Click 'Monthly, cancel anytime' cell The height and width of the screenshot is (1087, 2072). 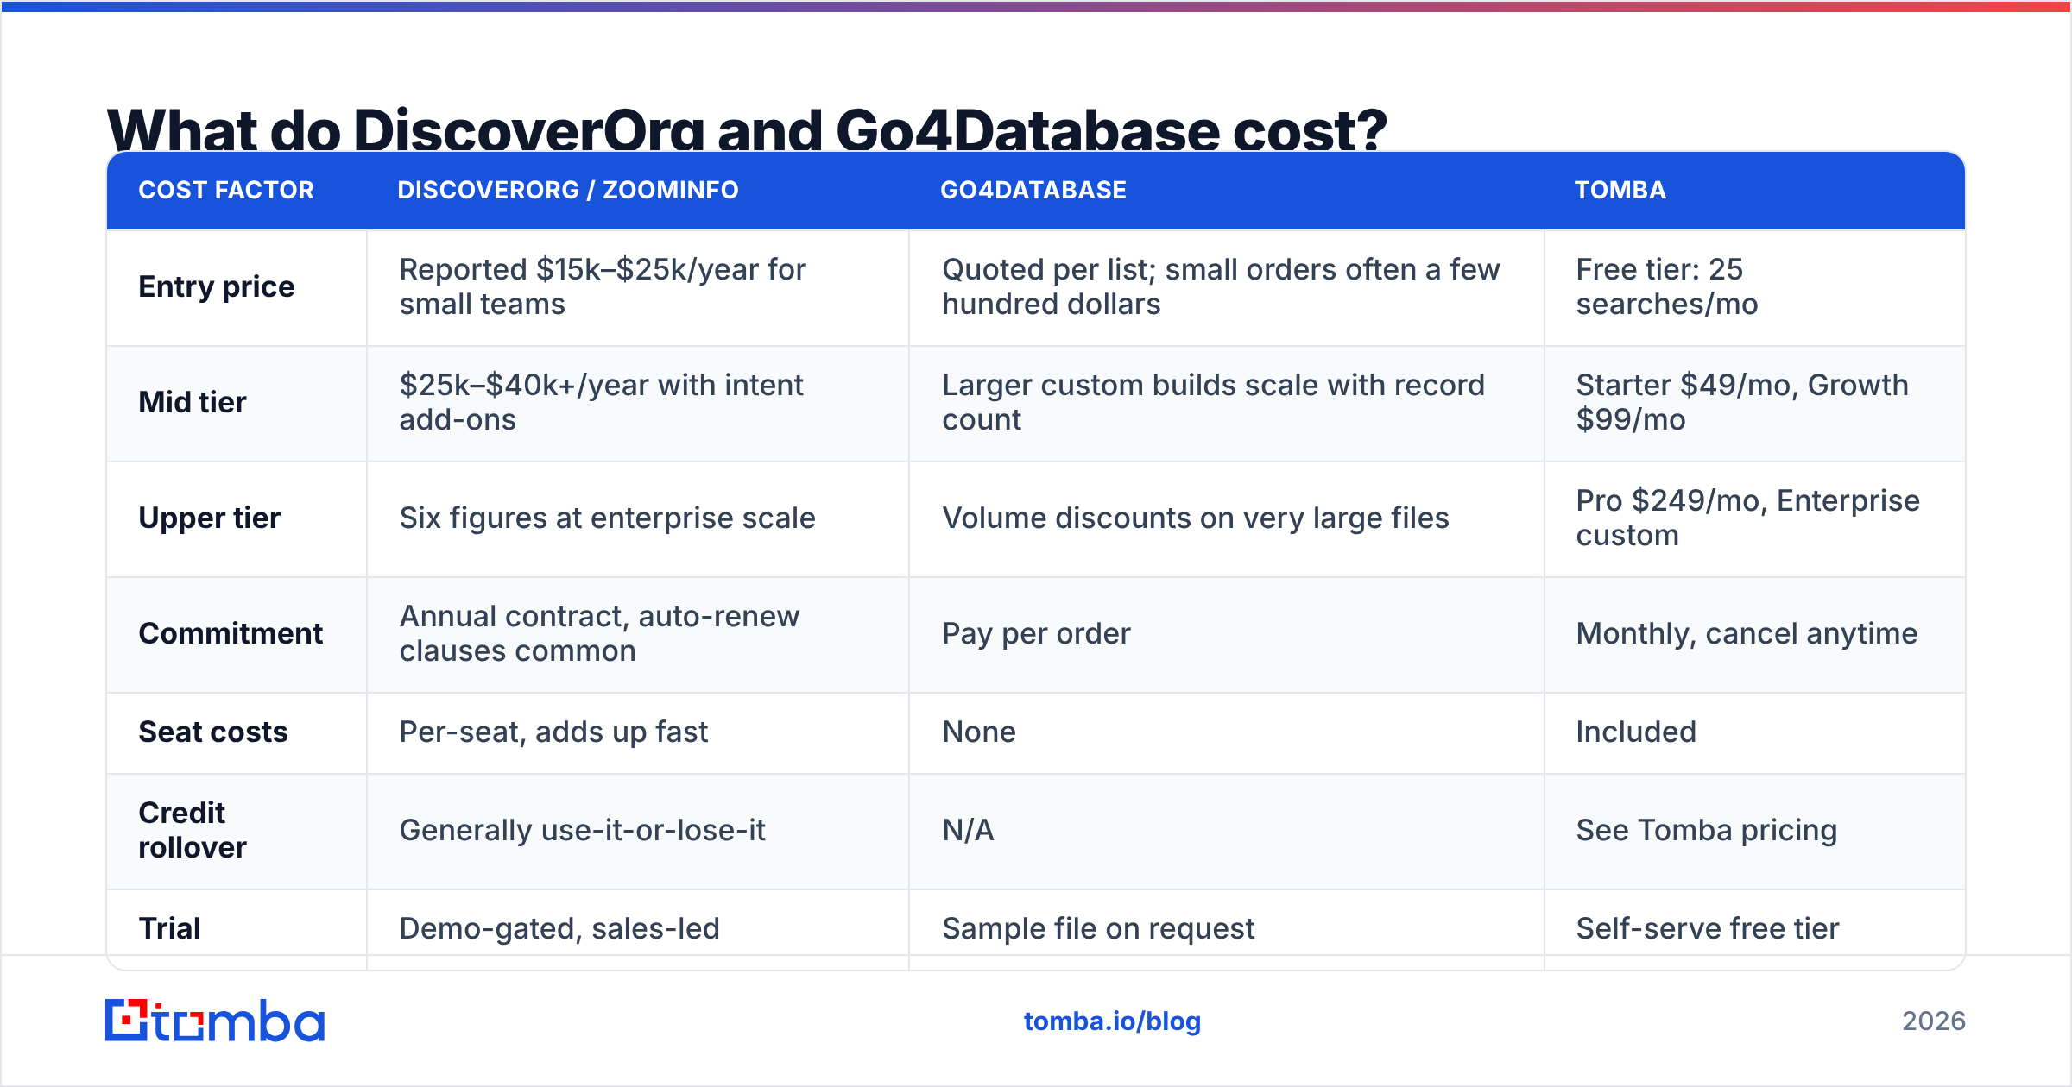1747,633
